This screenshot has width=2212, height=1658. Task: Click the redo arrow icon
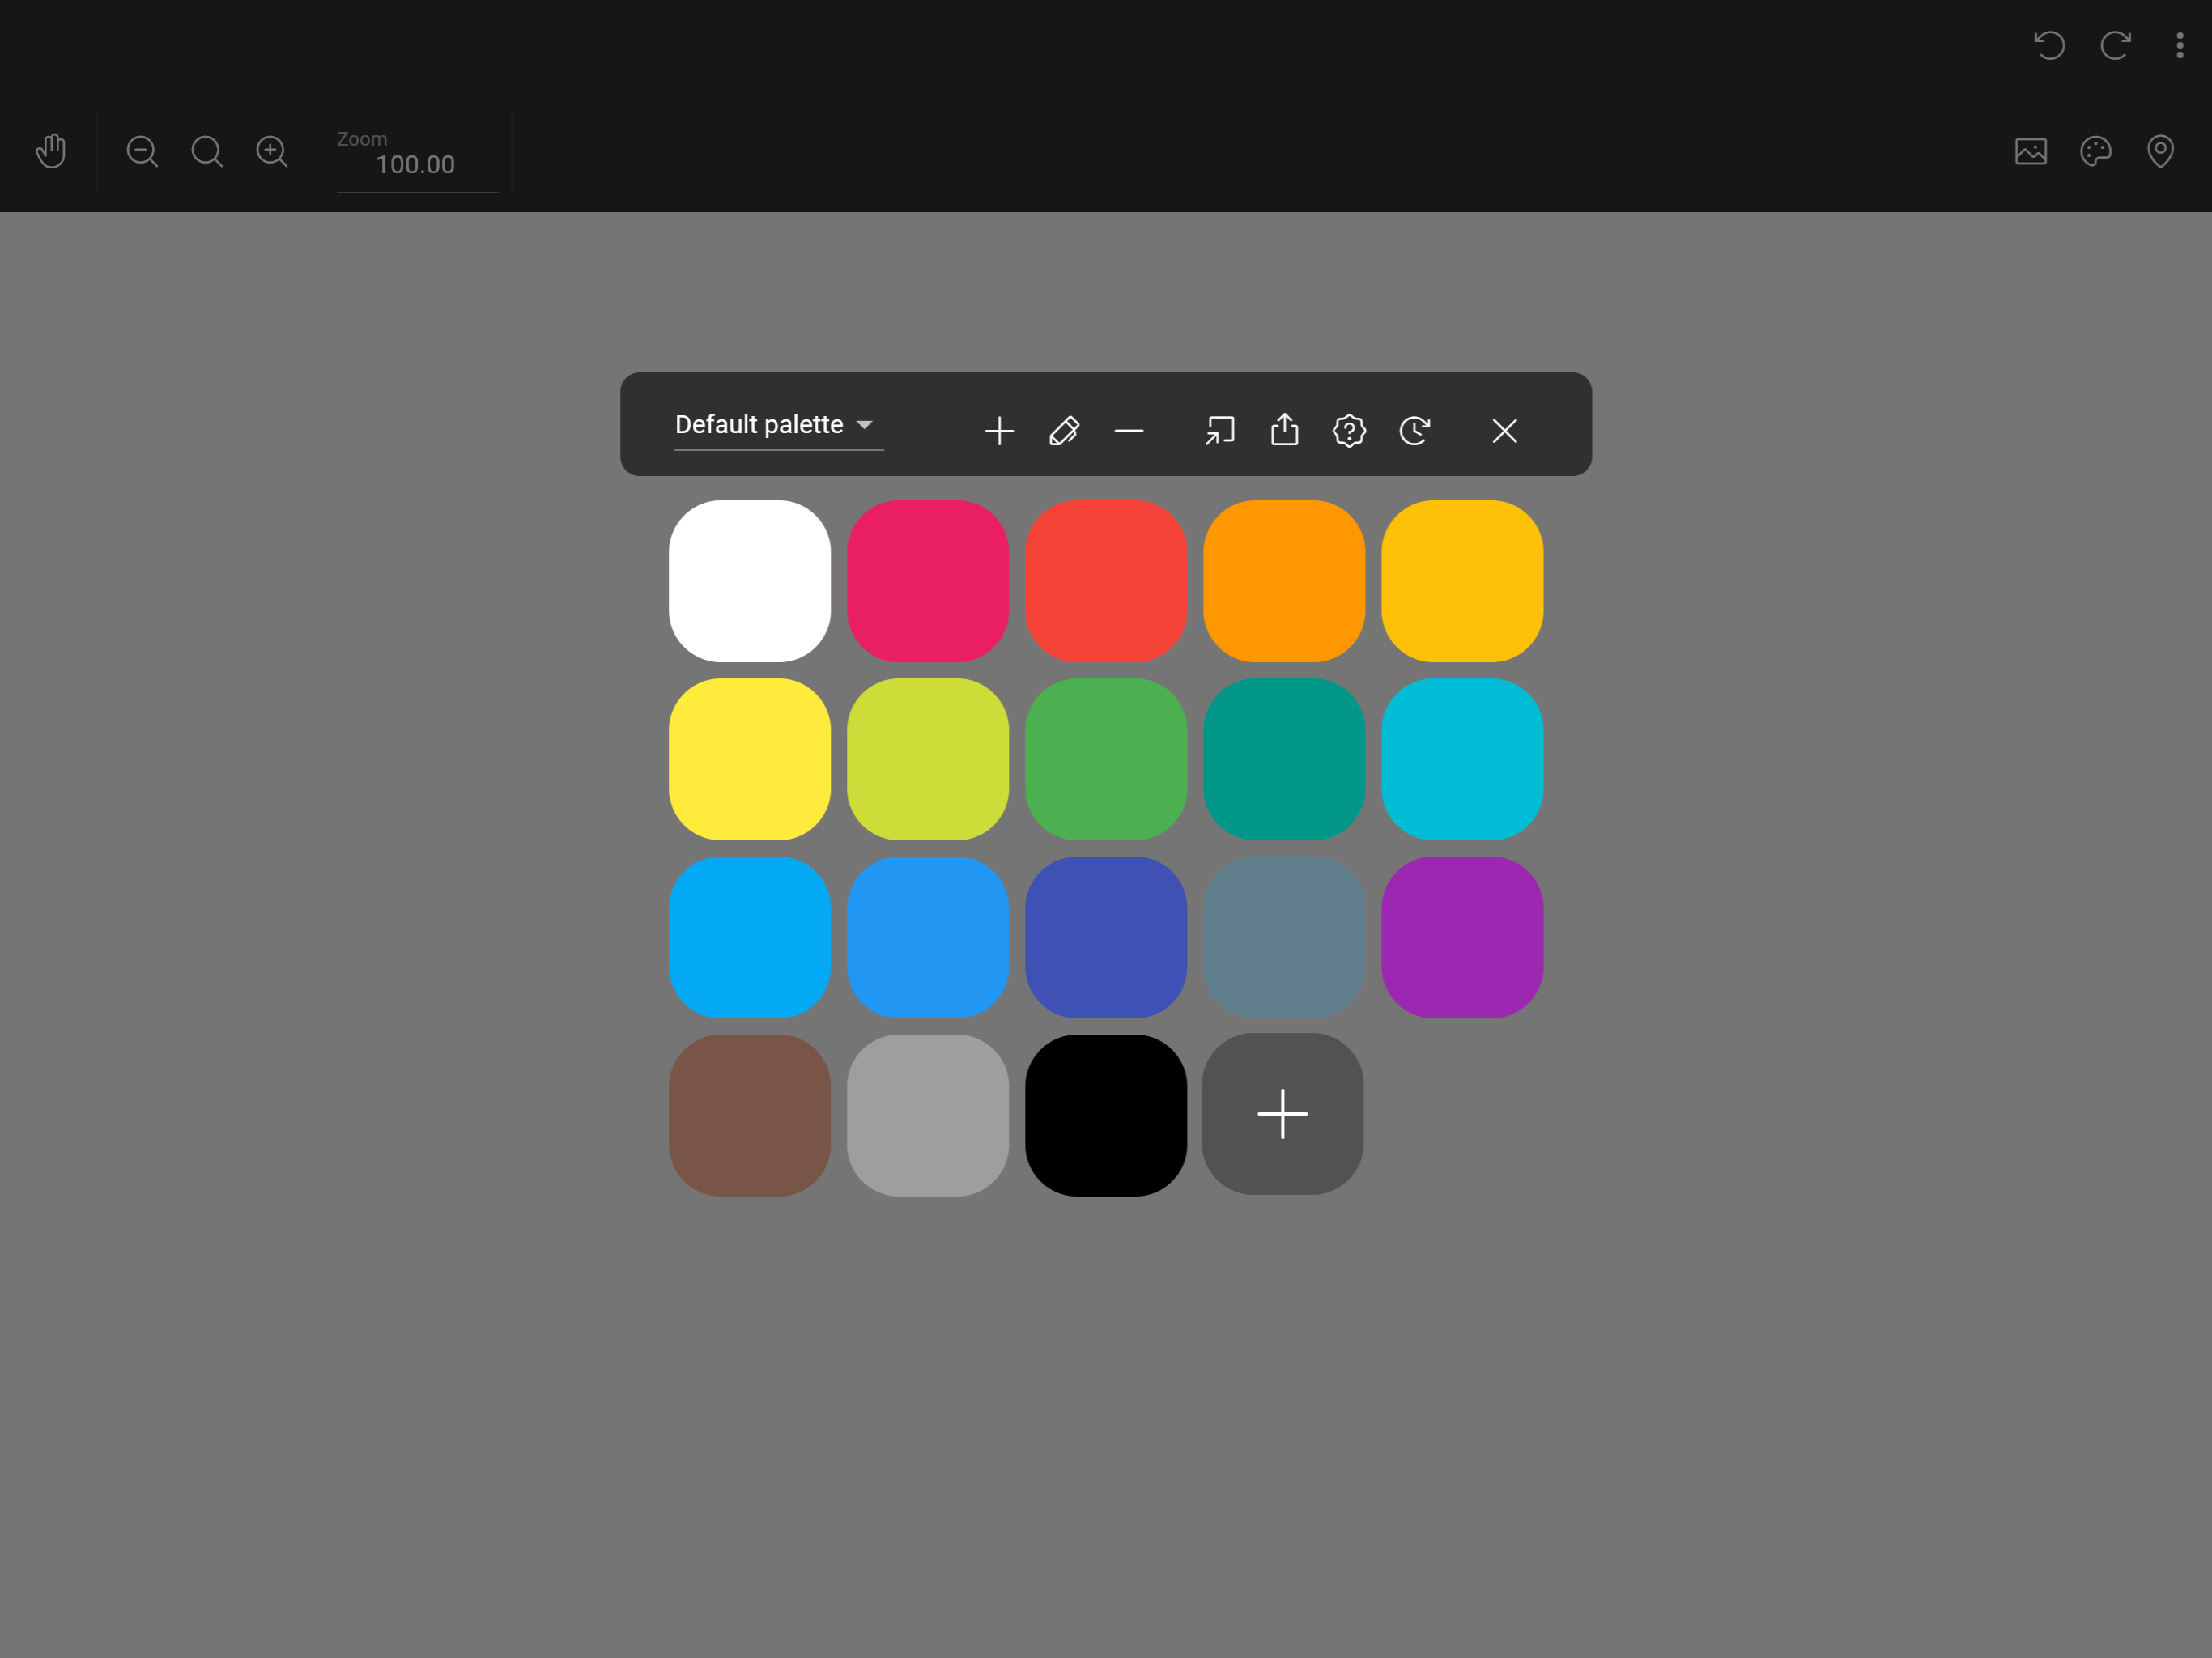coord(2115,45)
